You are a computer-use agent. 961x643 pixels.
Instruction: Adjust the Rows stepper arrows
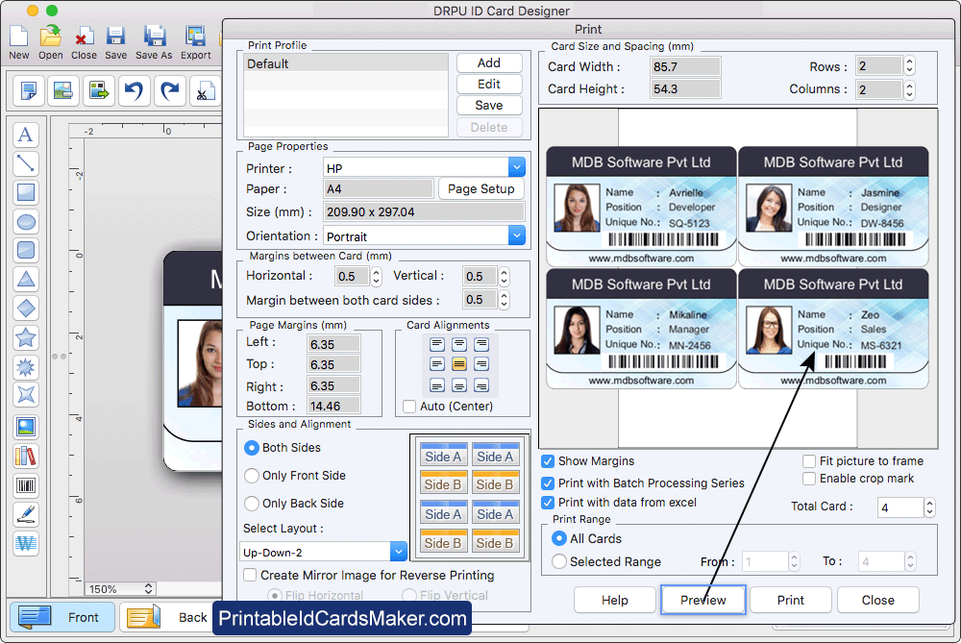tap(909, 65)
